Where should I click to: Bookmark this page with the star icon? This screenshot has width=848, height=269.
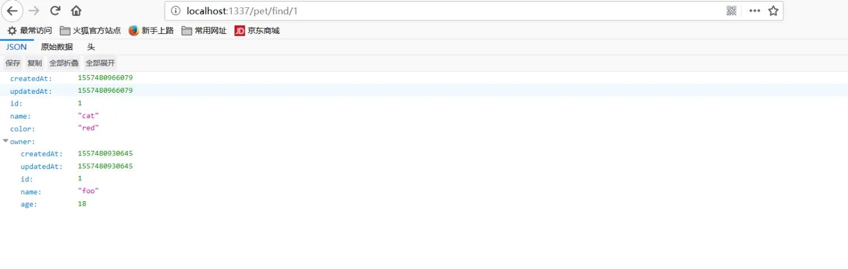(773, 11)
